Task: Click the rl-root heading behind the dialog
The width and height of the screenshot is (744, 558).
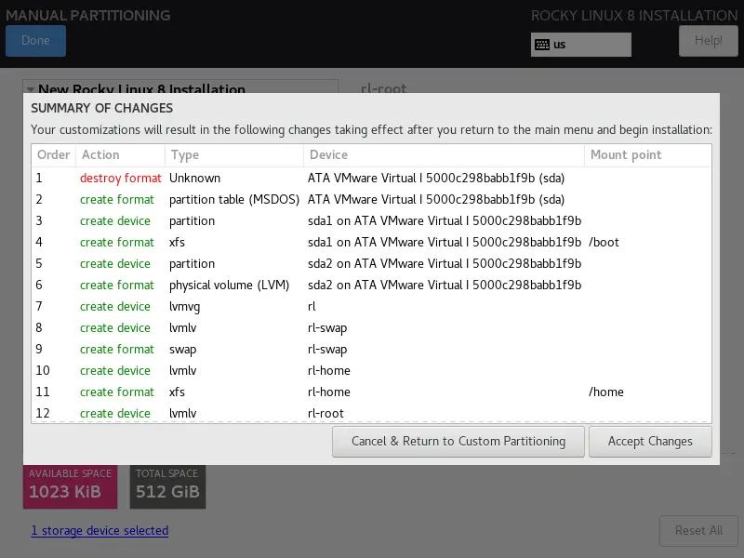Action: [x=383, y=88]
